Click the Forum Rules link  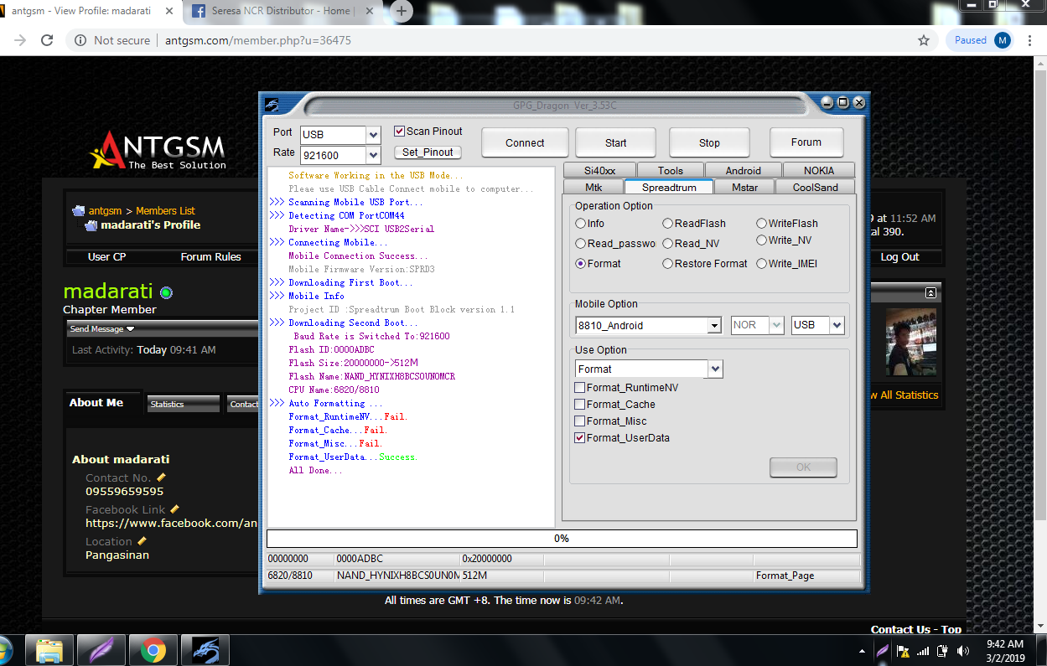tap(210, 257)
